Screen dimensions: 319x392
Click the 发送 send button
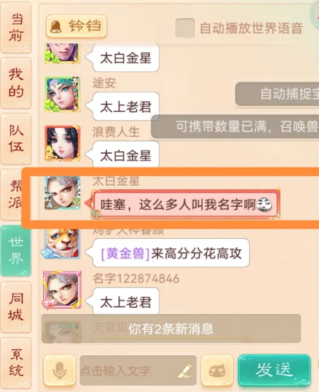[274, 370]
